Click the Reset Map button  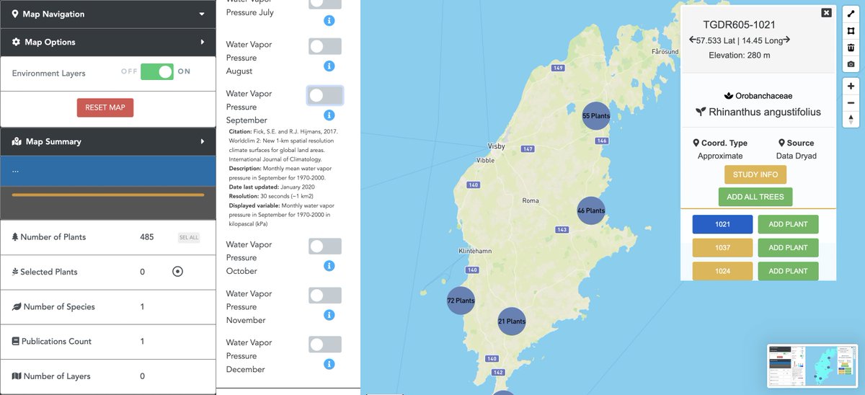(x=105, y=107)
